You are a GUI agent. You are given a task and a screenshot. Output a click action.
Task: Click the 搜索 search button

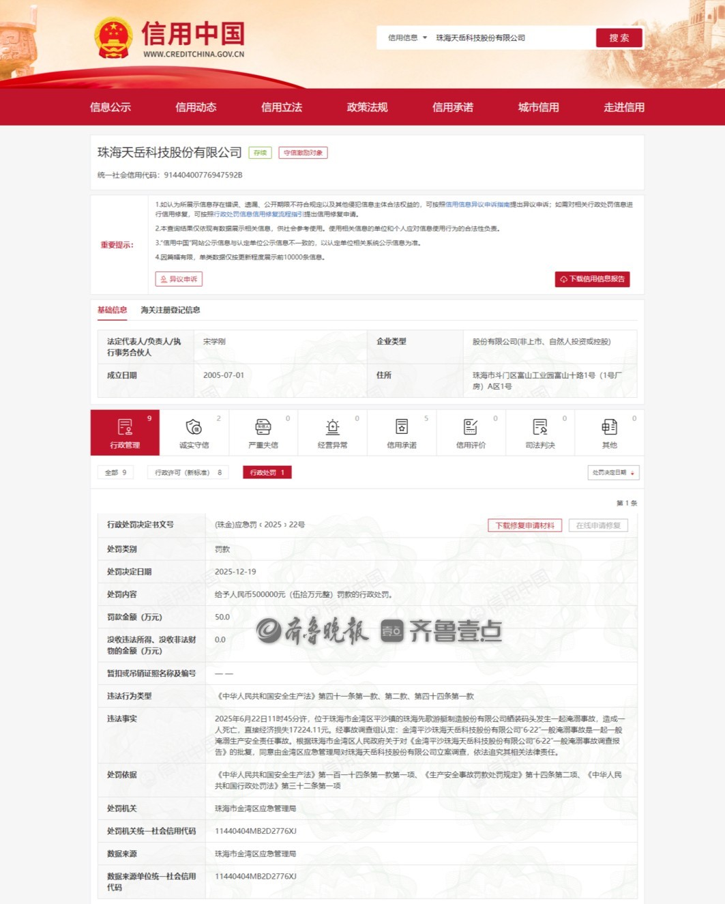pyautogui.click(x=619, y=38)
